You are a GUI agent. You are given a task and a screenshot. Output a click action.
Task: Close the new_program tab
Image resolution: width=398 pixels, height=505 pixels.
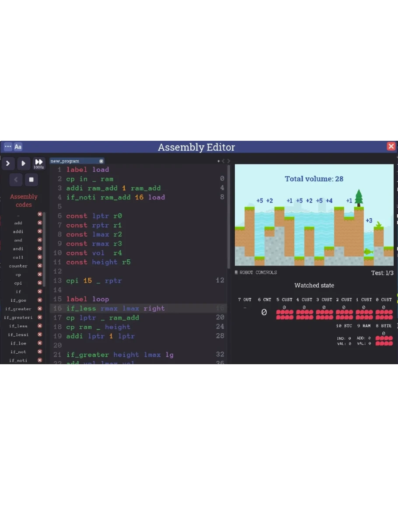(x=101, y=161)
